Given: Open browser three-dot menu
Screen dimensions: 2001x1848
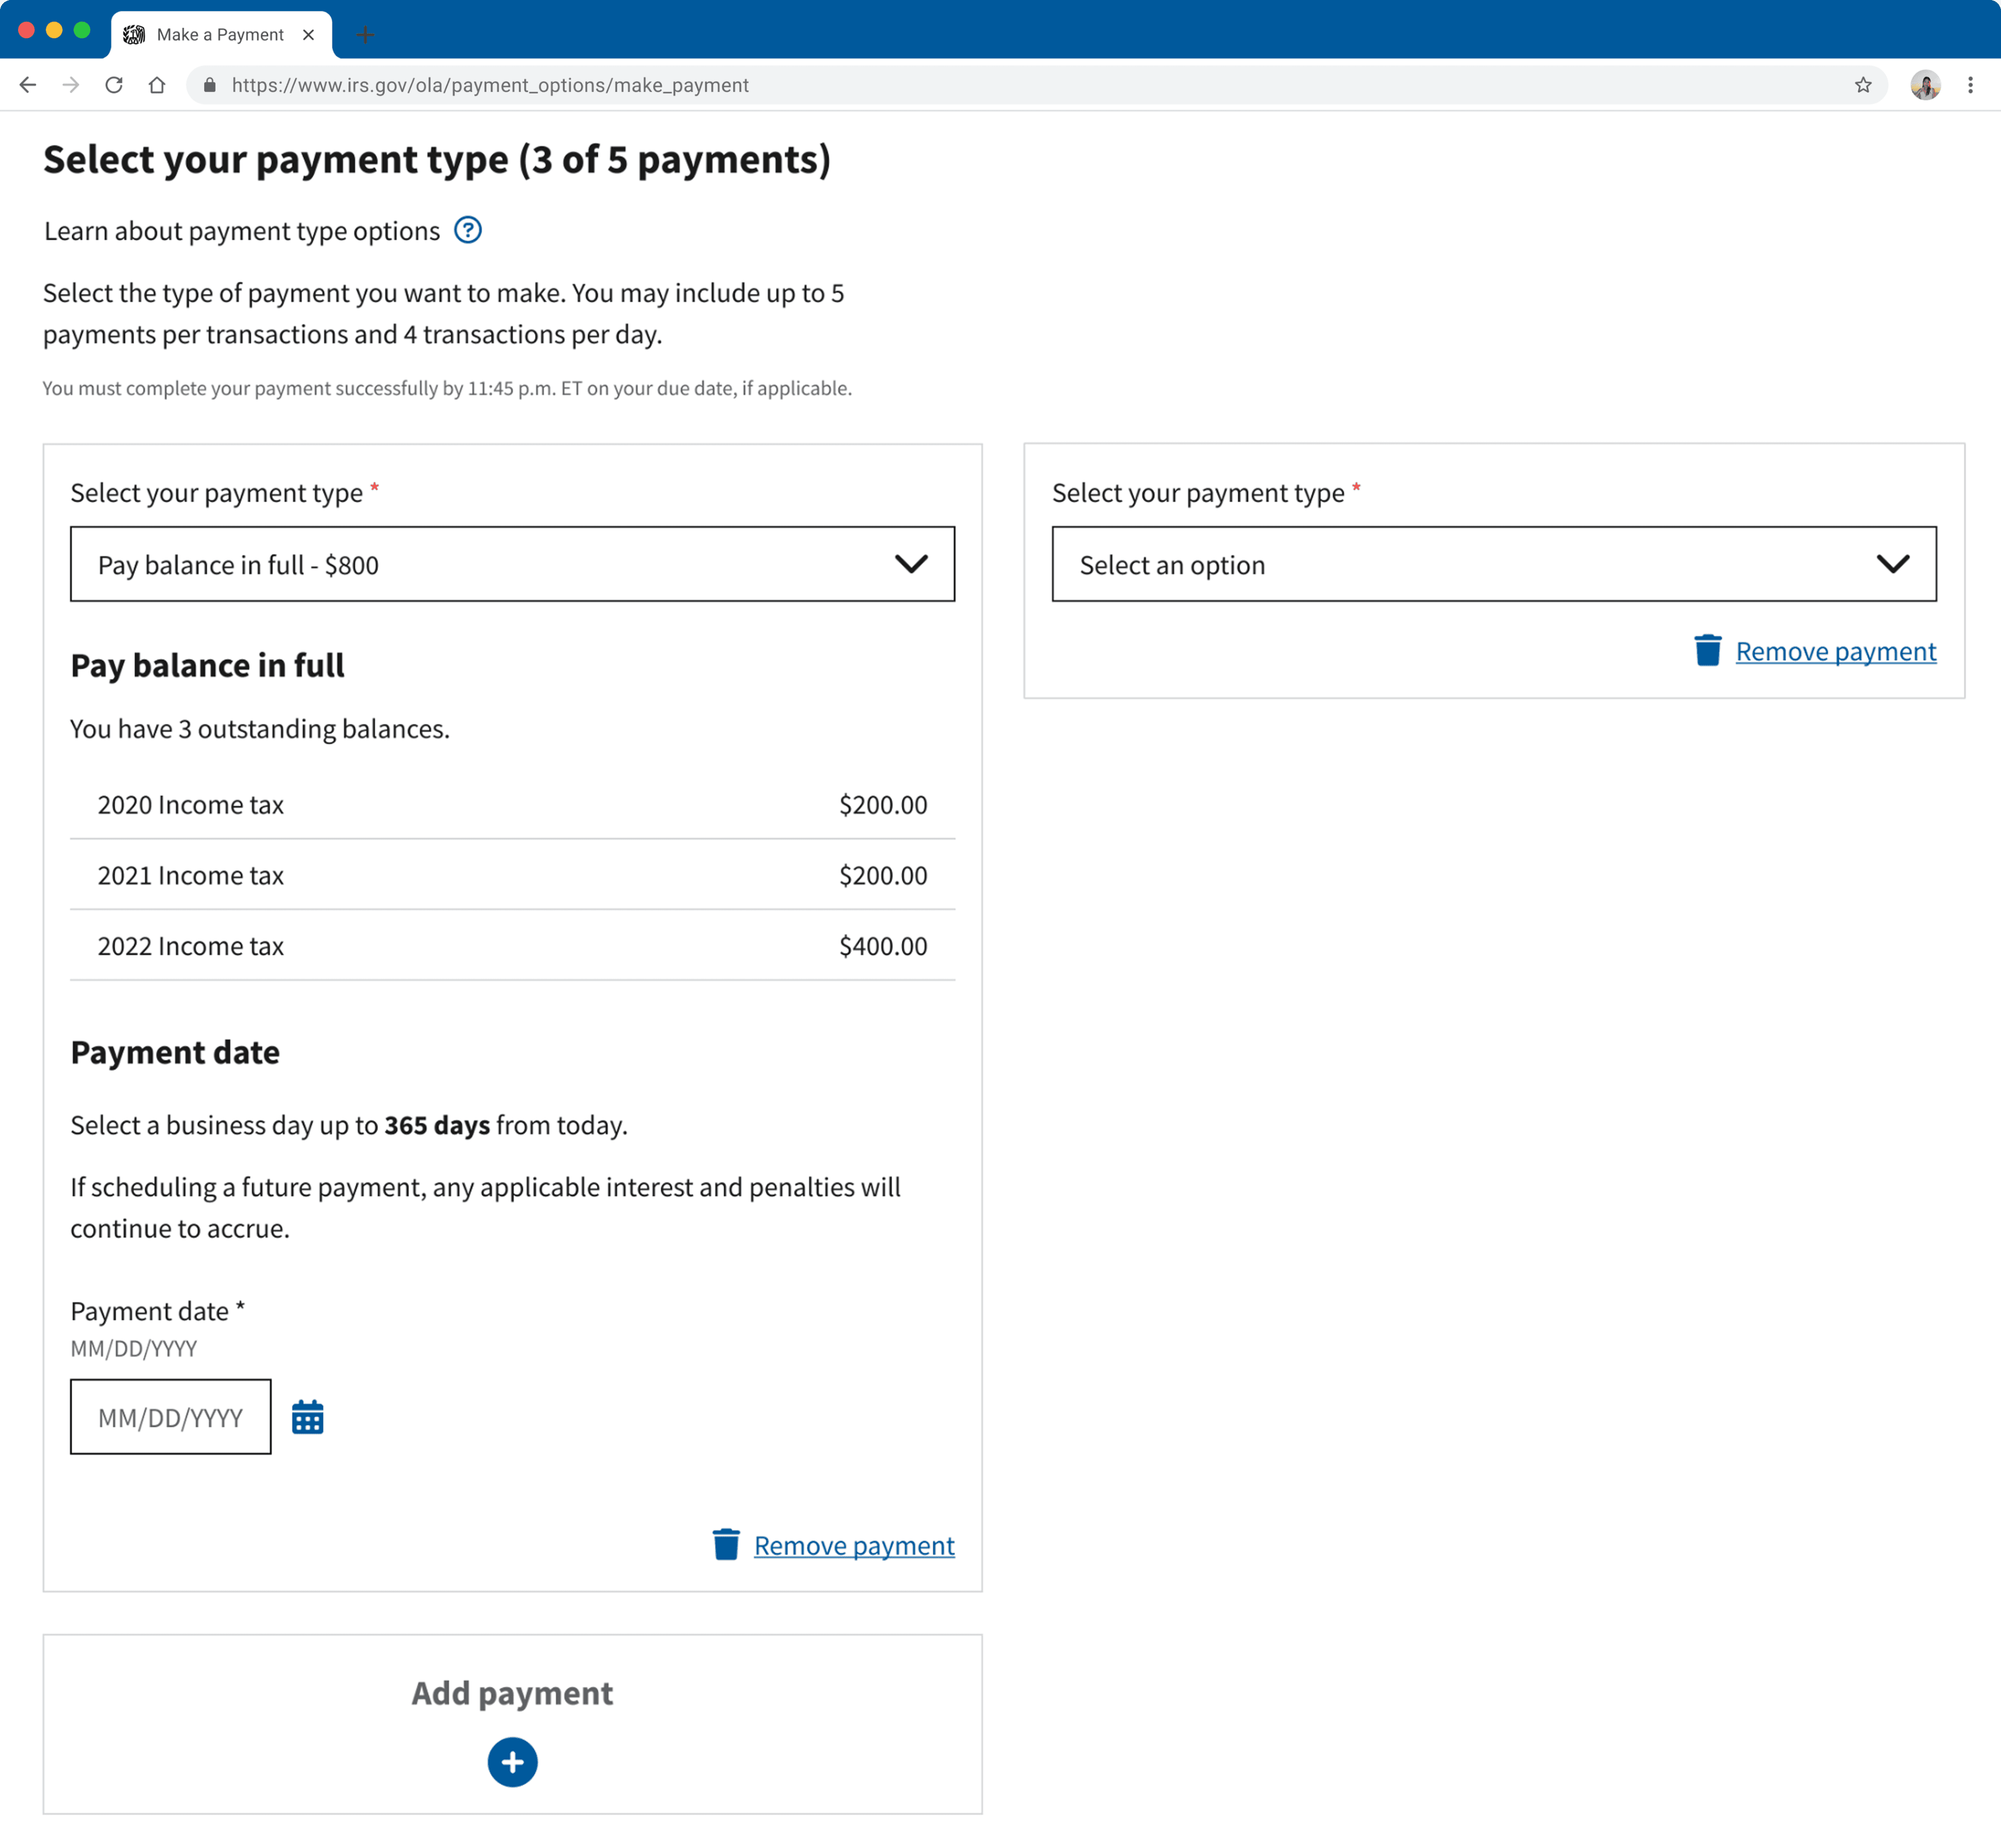Looking at the screenshot, I should 1970,85.
